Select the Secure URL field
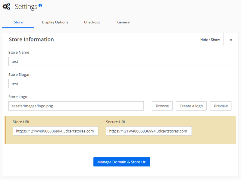Image resolution: width=241 pixels, height=180 pixels. coord(149,131)
